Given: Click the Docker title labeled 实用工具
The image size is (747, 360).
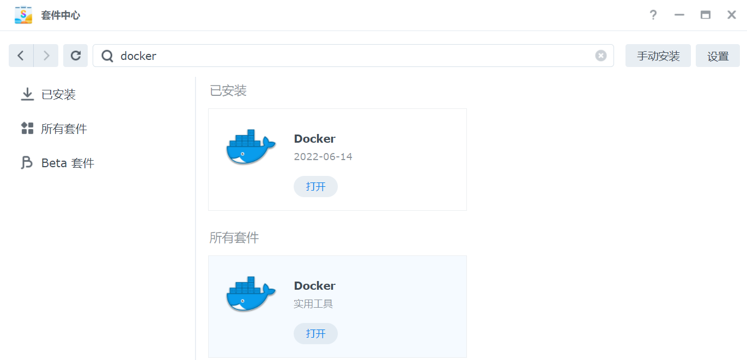Looking at the screenshot, I should click(314, 286).
